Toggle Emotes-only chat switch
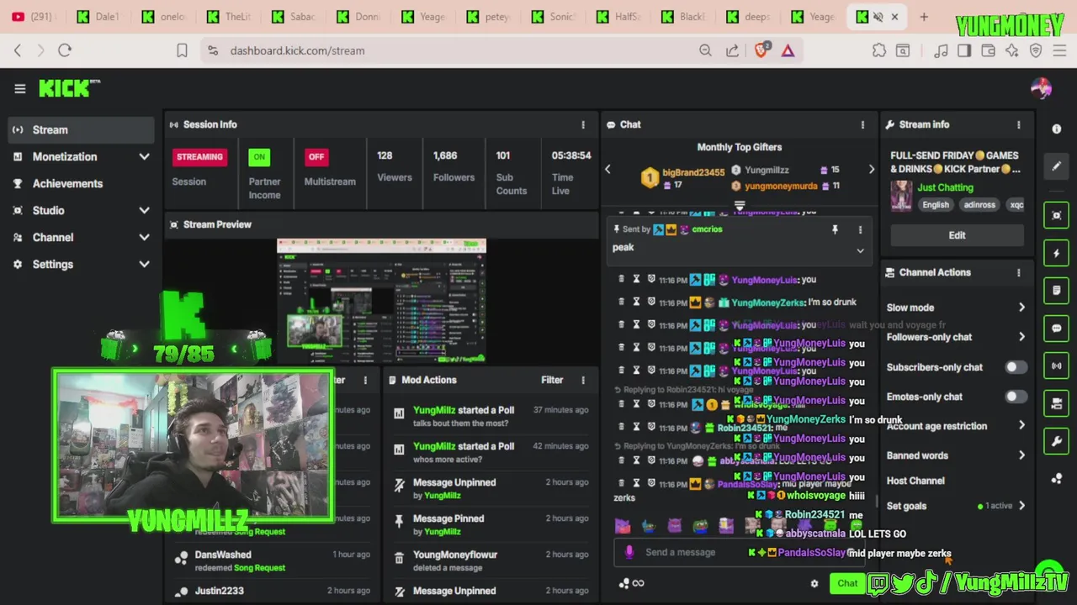Viewport: 1077px width, 605px height. pos(1016,397)
